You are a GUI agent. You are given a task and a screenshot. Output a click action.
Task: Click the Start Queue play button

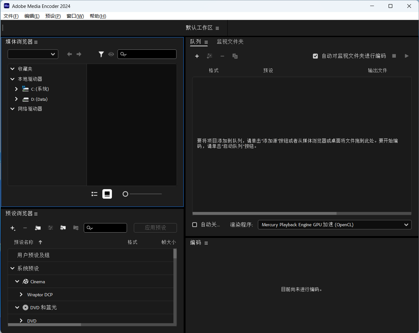coord(407,56)
